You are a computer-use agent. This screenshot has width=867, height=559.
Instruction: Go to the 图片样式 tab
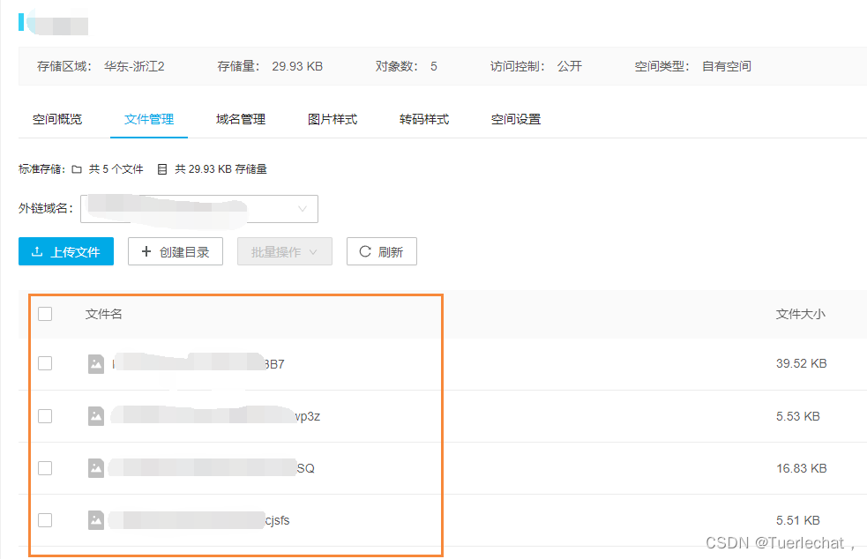click(333, 119)
